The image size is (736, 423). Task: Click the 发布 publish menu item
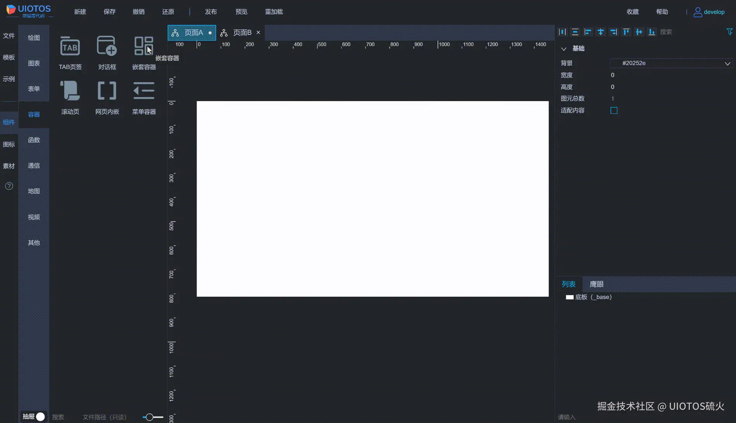[x=211, y=12]
